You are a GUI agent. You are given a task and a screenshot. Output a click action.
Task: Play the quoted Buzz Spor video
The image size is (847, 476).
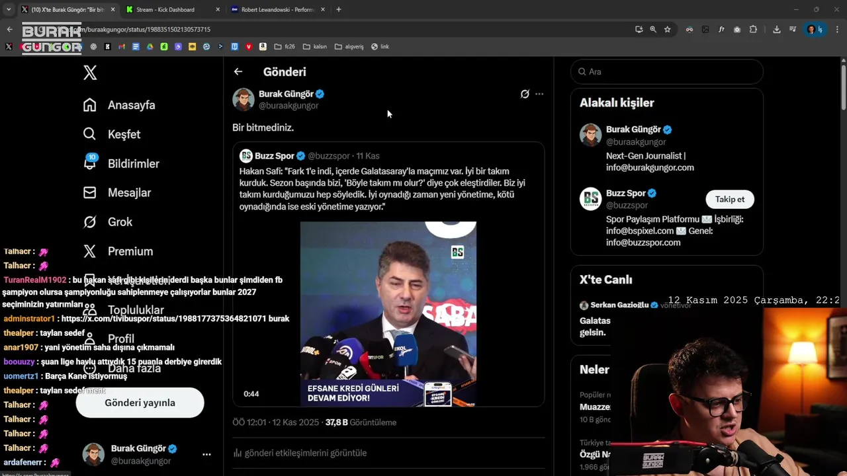pyautogui.click(x=388, y=314)
